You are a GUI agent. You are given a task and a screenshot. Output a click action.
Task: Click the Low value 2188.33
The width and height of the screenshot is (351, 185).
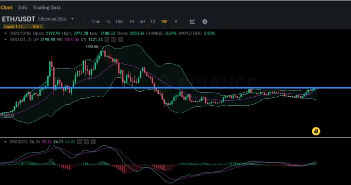pos(107,33)
